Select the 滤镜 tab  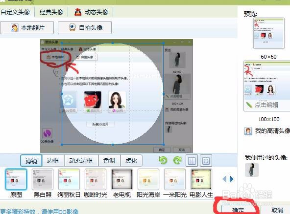click(31, 161)
